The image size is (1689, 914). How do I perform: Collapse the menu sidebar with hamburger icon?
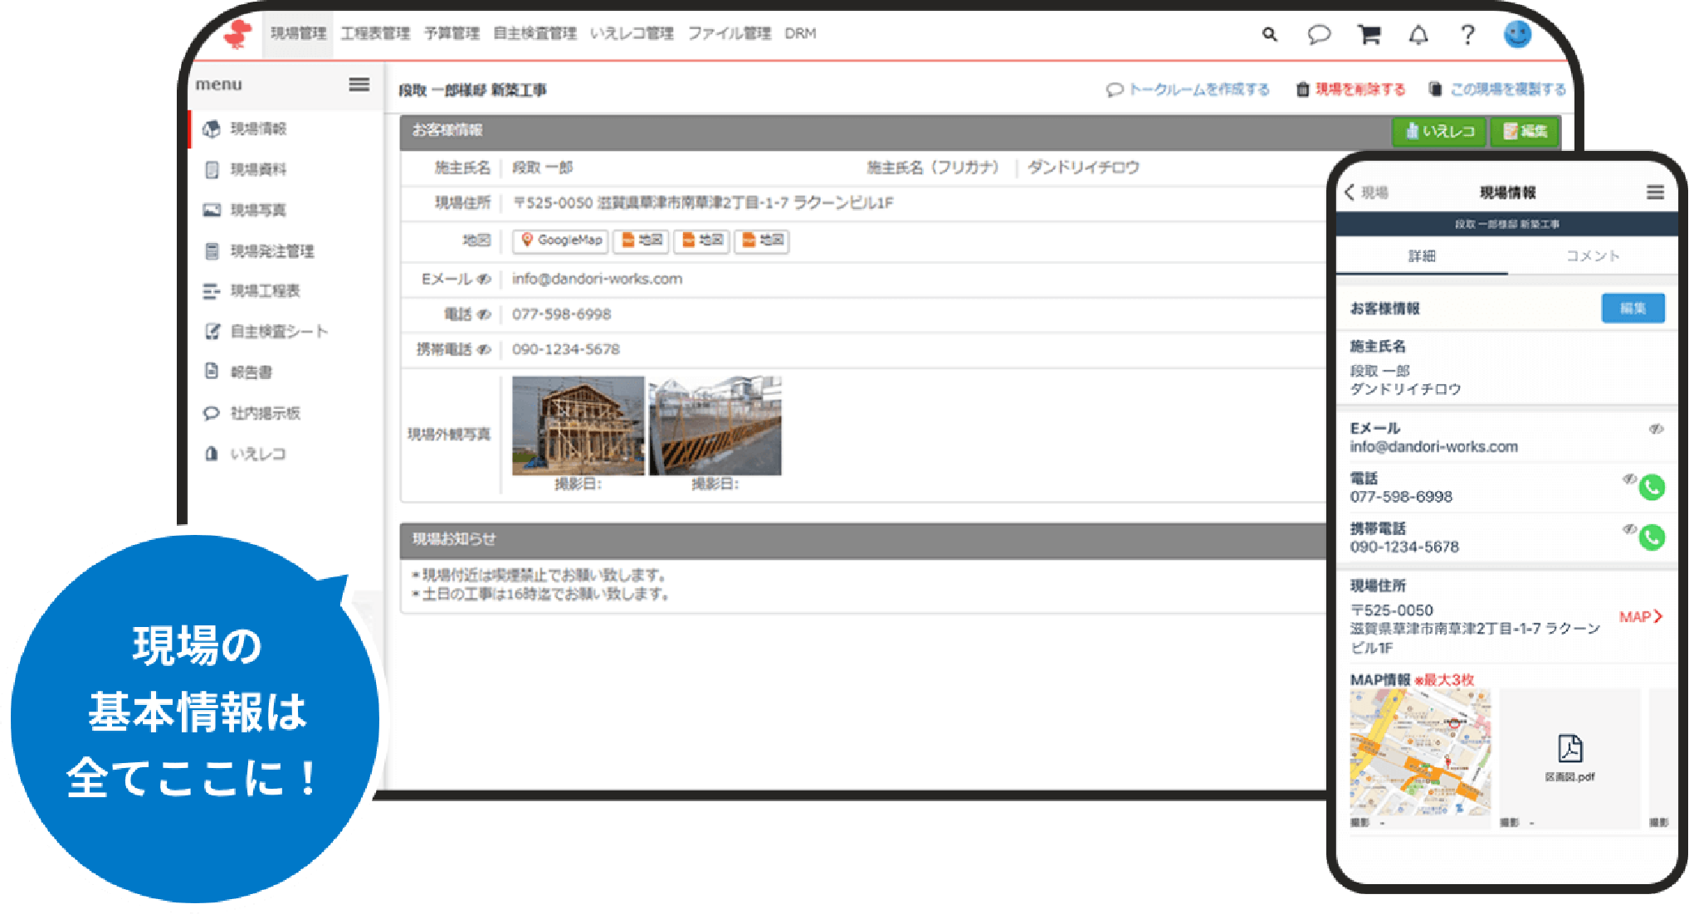click(x=359, y=85)
